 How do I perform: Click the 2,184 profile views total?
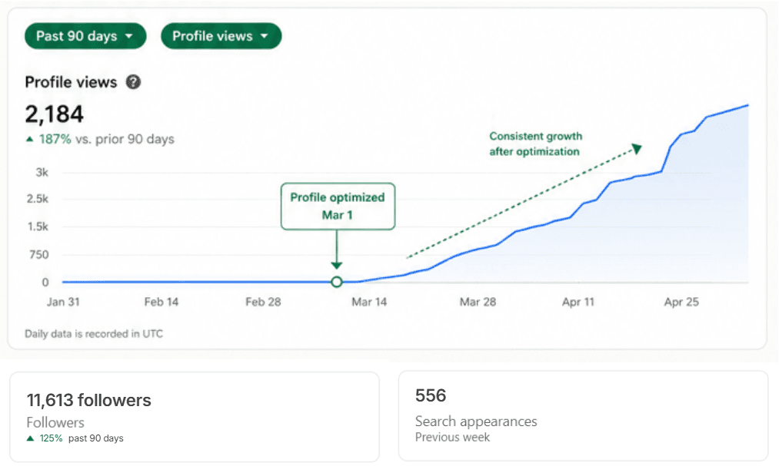tap(54, 114)
